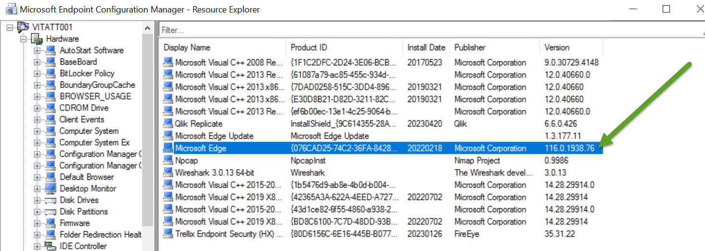Click the Computer System node icon
This screenshot has width=705, height=251.
coord(51,131)
